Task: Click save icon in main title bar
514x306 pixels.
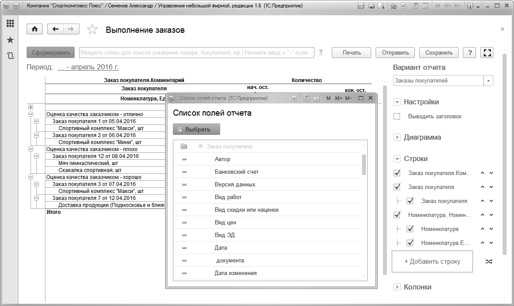Action: [x=361, y=6]
